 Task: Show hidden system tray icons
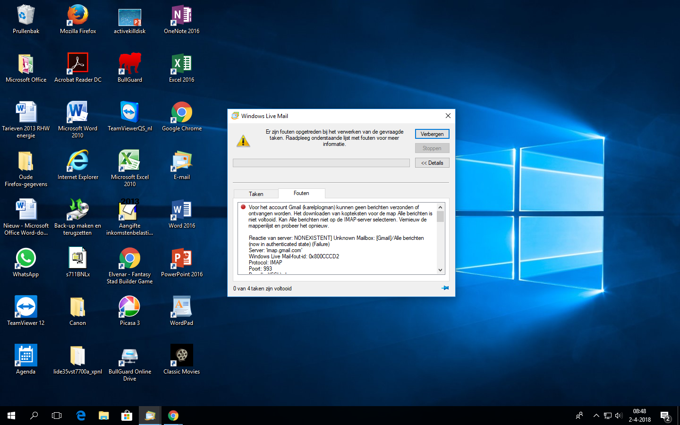coord(596,416)
